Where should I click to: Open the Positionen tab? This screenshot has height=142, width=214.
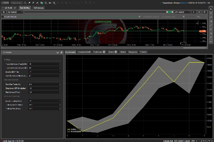(99, 52)
